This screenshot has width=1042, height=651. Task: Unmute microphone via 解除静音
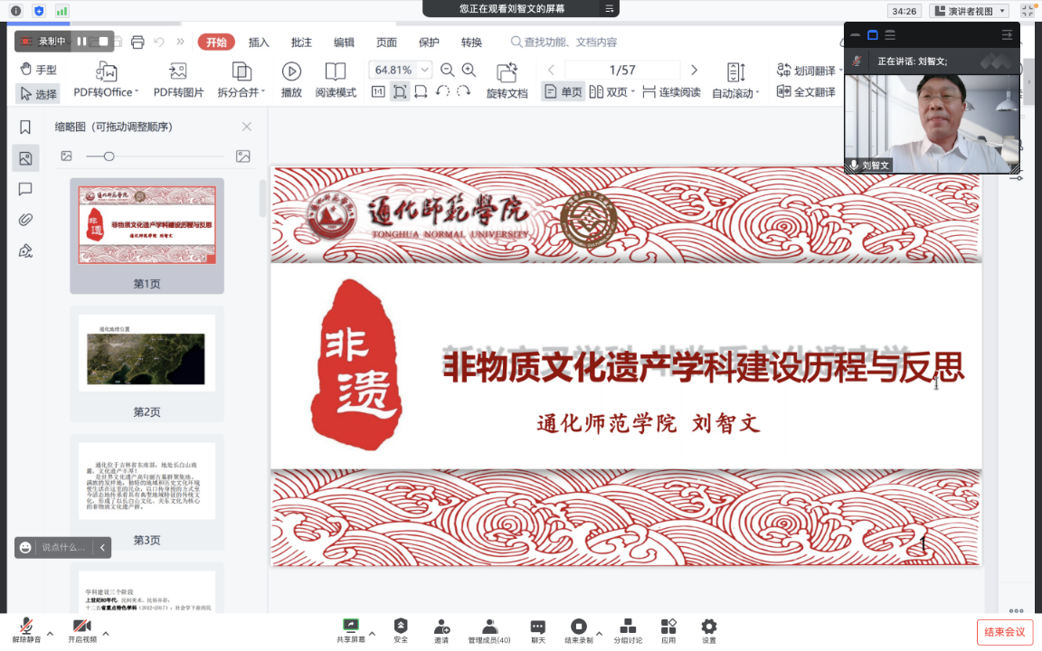point(26,630)
